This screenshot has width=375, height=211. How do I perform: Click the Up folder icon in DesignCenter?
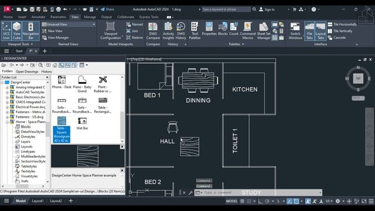pyautogui.click(x=33, y=65)
